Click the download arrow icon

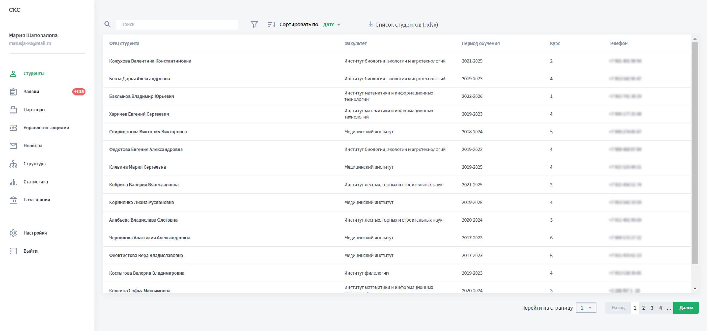[371, 24]
